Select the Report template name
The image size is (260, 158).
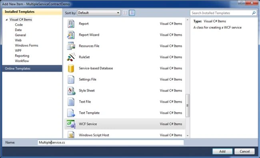84,24
